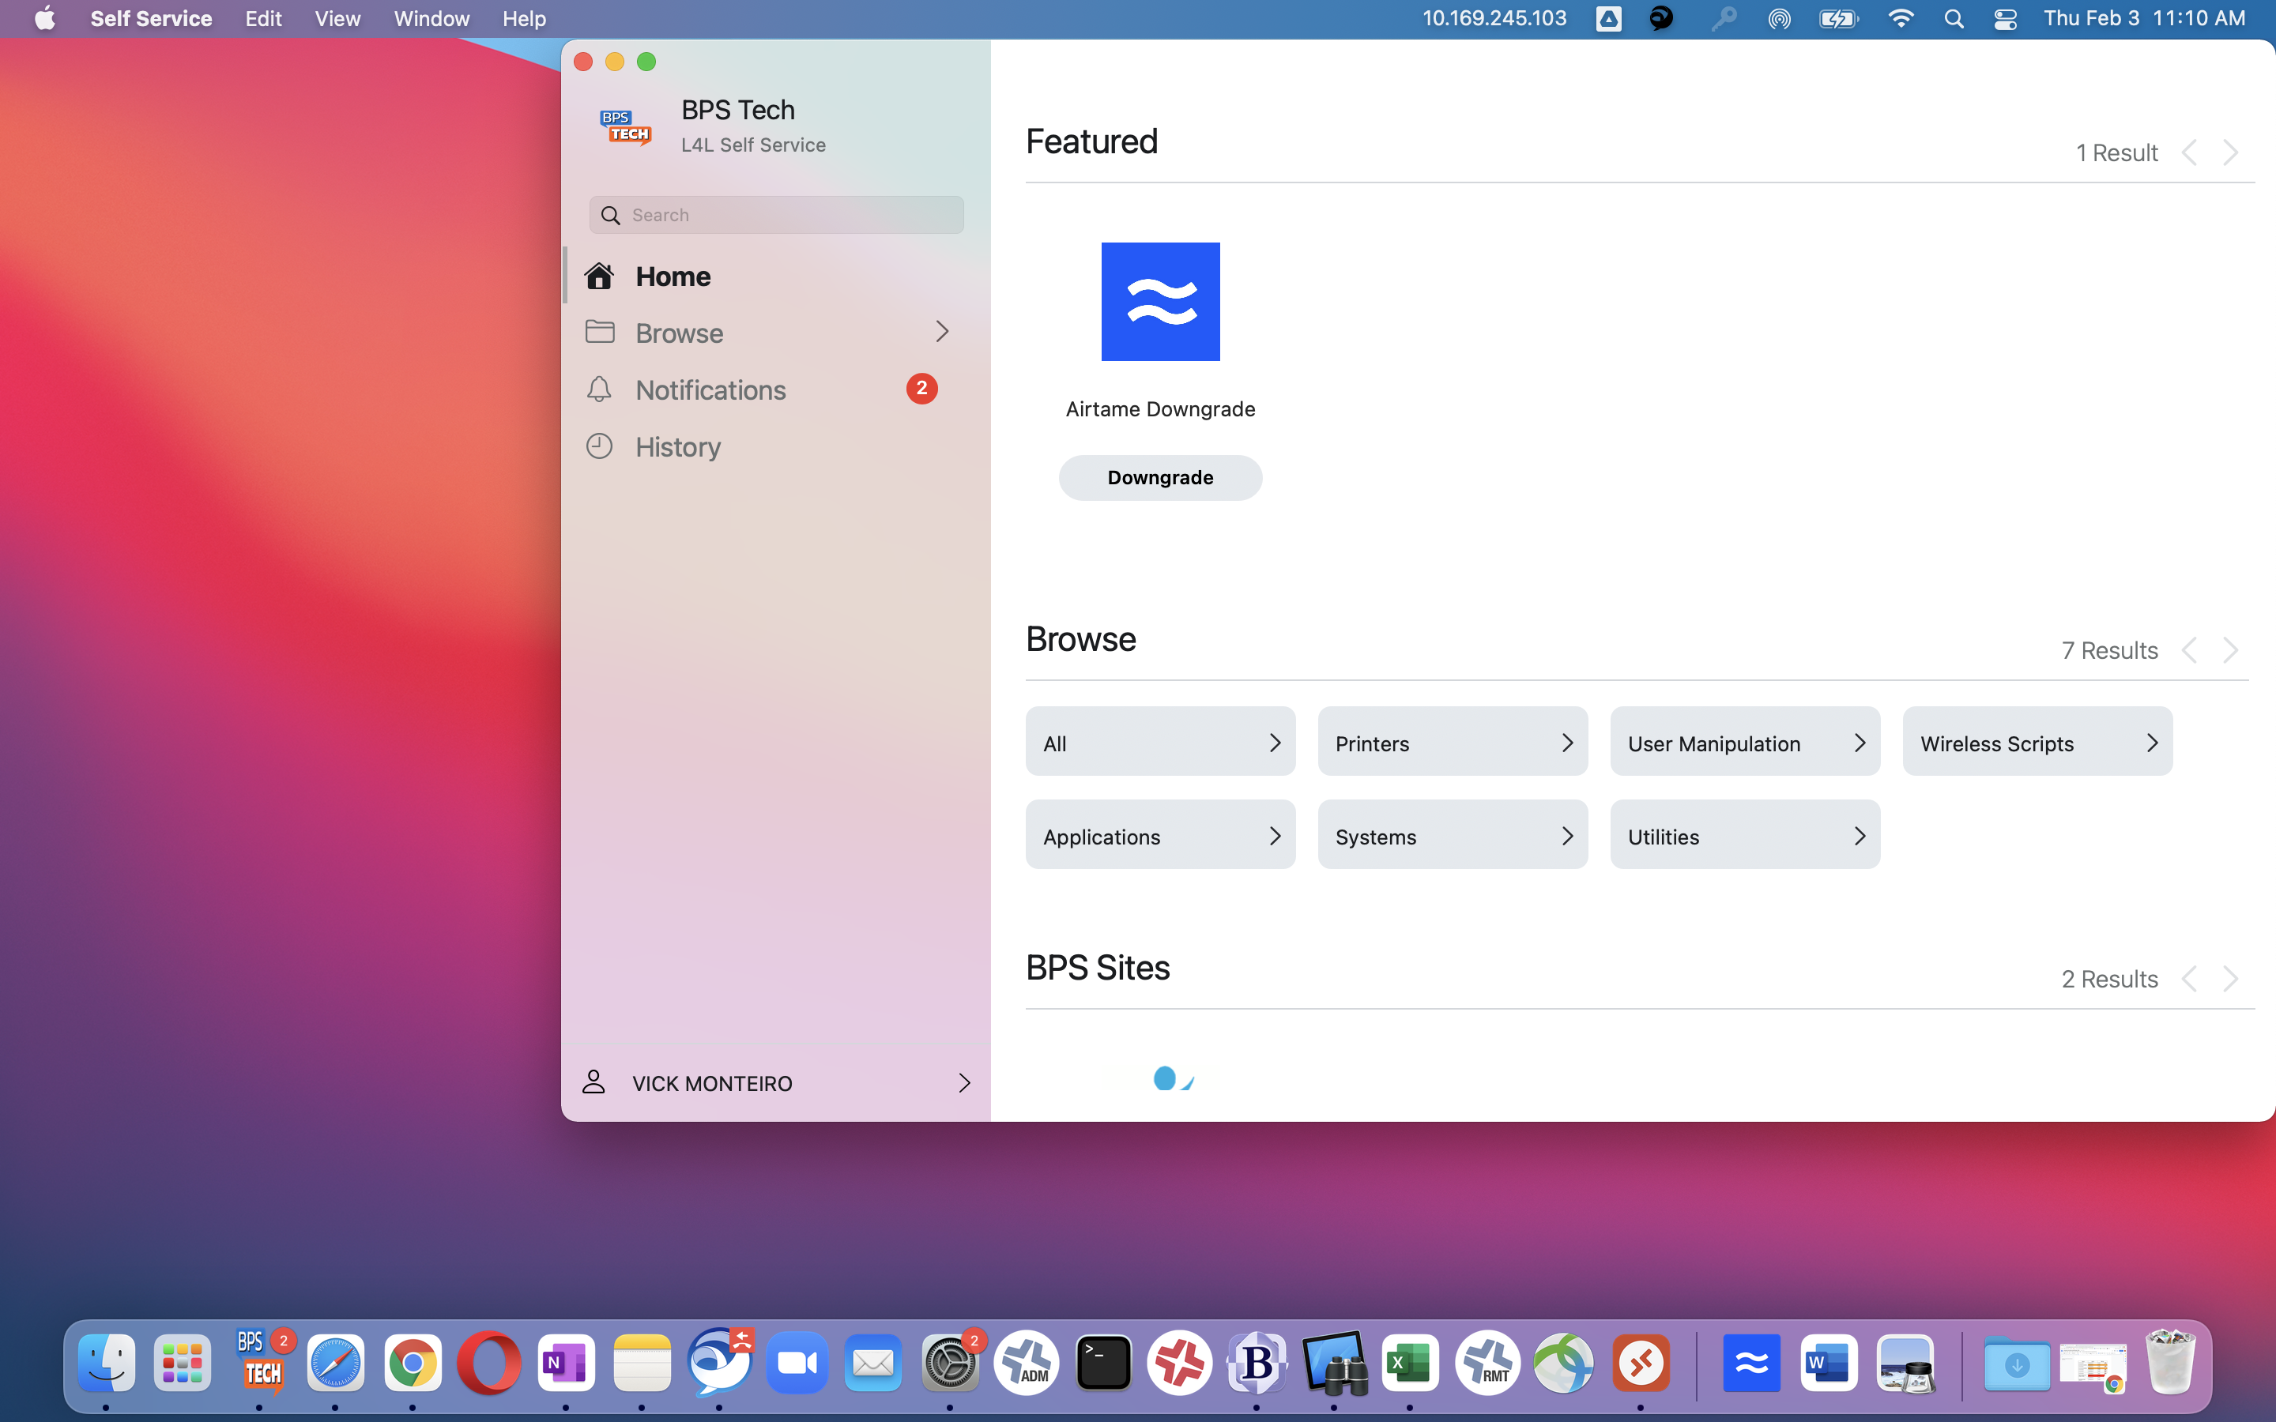Open the VICK MONTEIRO user account row

[776, 1083]
